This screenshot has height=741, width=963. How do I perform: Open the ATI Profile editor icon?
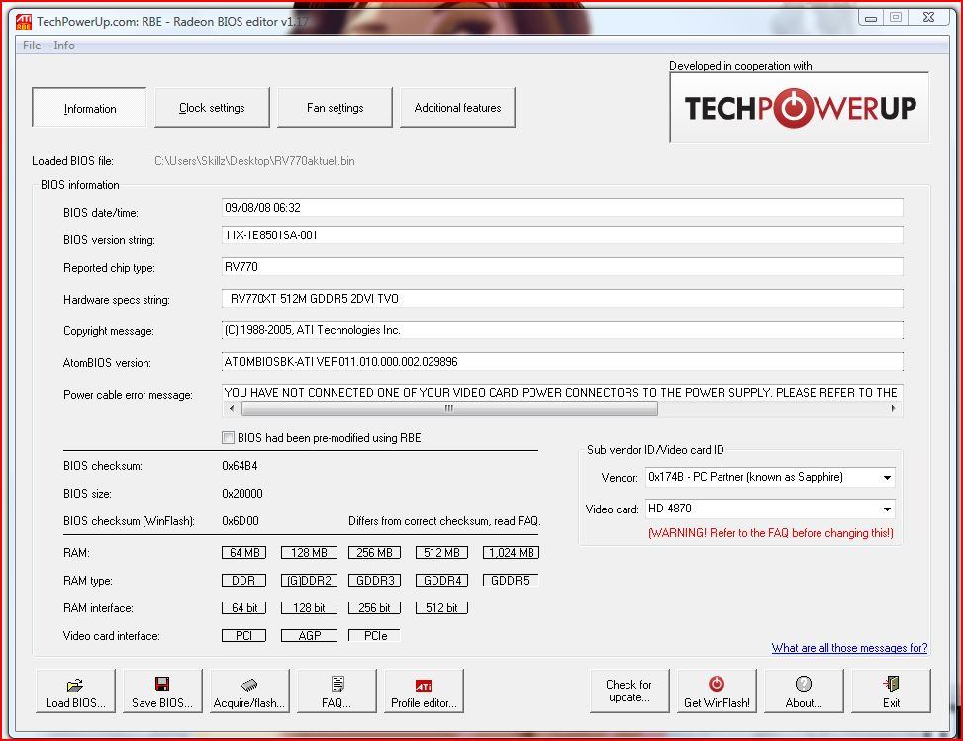click(424, 686)
